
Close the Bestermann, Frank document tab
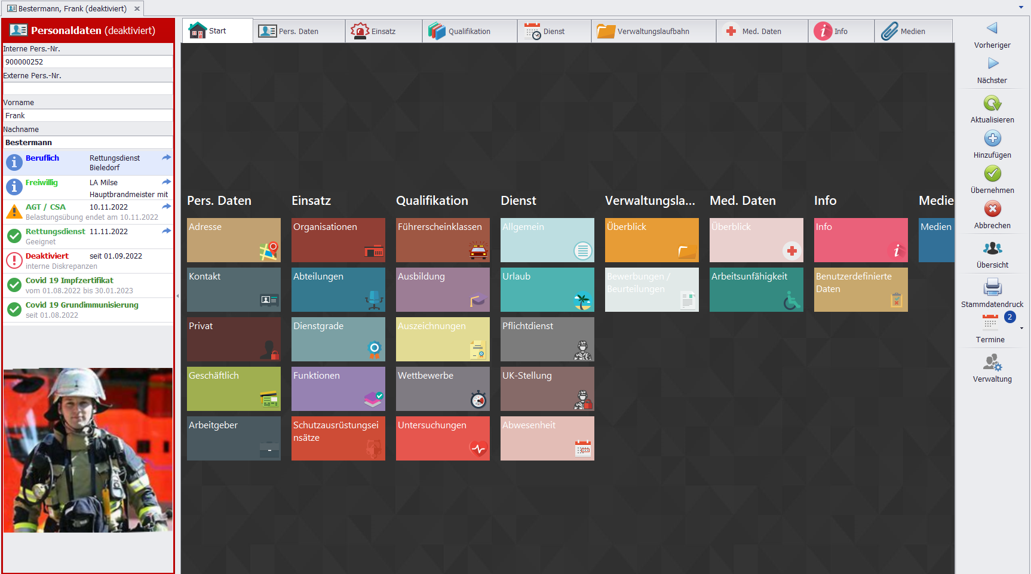[x=137, y=9]
